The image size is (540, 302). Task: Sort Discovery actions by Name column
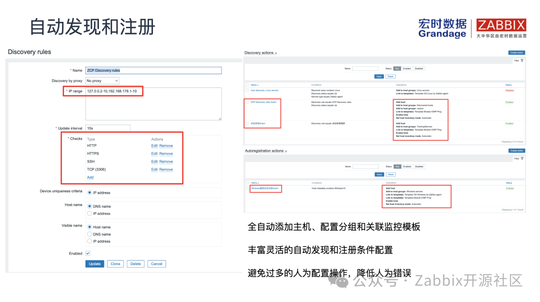(254, 85)
